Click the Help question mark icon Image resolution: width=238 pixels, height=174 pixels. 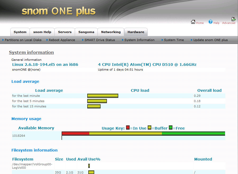click(210, 22)
